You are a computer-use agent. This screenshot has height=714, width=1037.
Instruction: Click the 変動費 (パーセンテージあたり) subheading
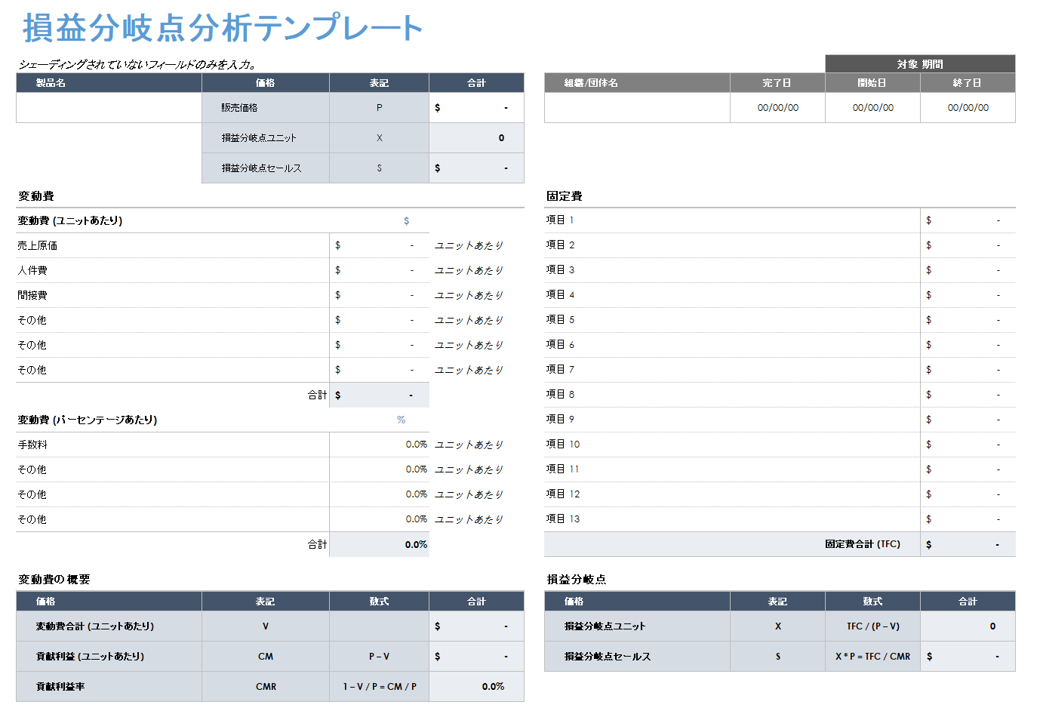(x=88, y=420)
